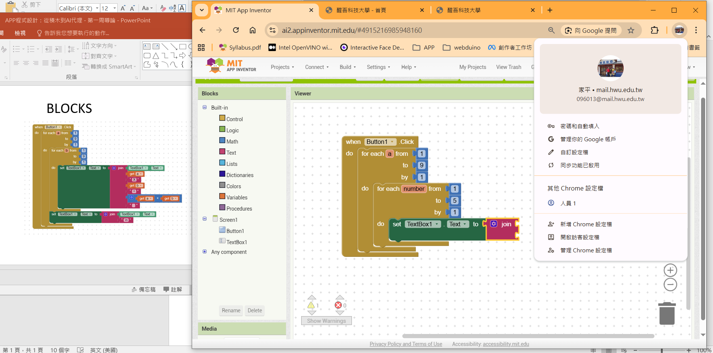Open the Projects menu
The height and width of the screenshot is (353, 713).
click(x=282, y=67)
